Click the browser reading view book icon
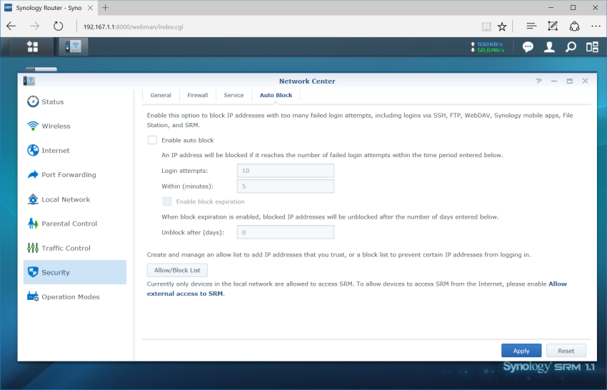607x390 pixels. tap(486, 26)
